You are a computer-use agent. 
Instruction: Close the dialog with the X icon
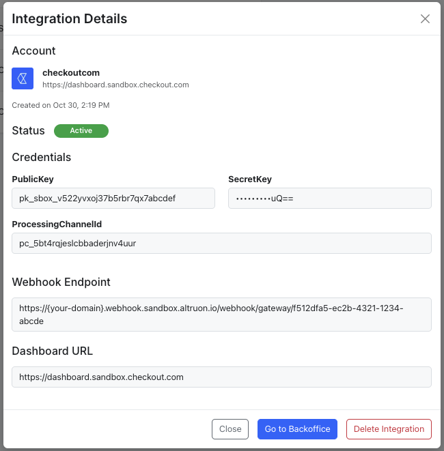[x=425, y=19]
